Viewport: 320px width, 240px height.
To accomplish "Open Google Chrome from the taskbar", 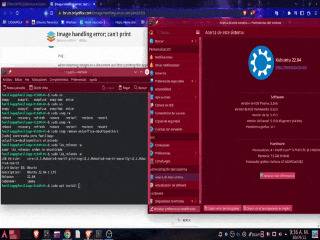I will (67, 234).
